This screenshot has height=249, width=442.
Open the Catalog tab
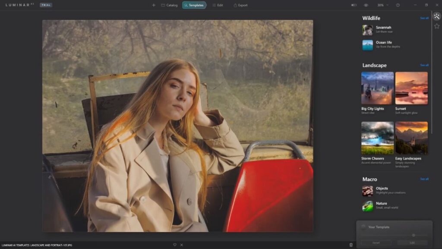pos(169,5)
